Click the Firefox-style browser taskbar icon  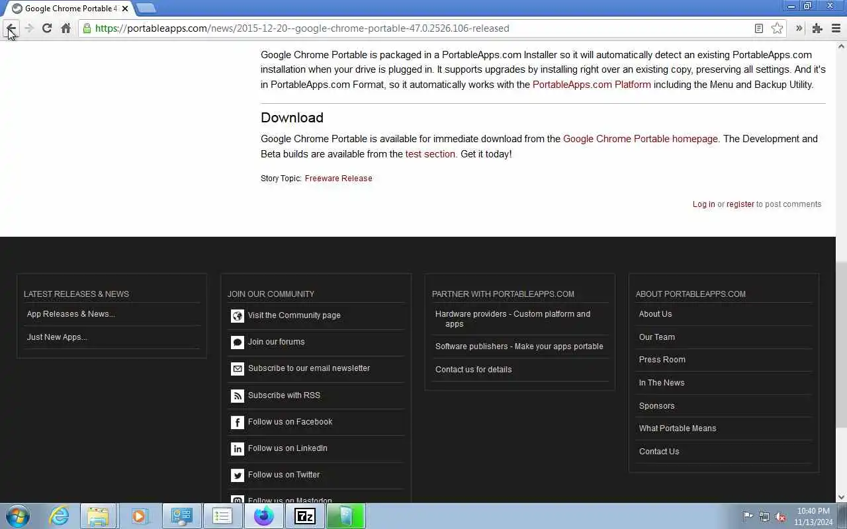coord(263,516)
